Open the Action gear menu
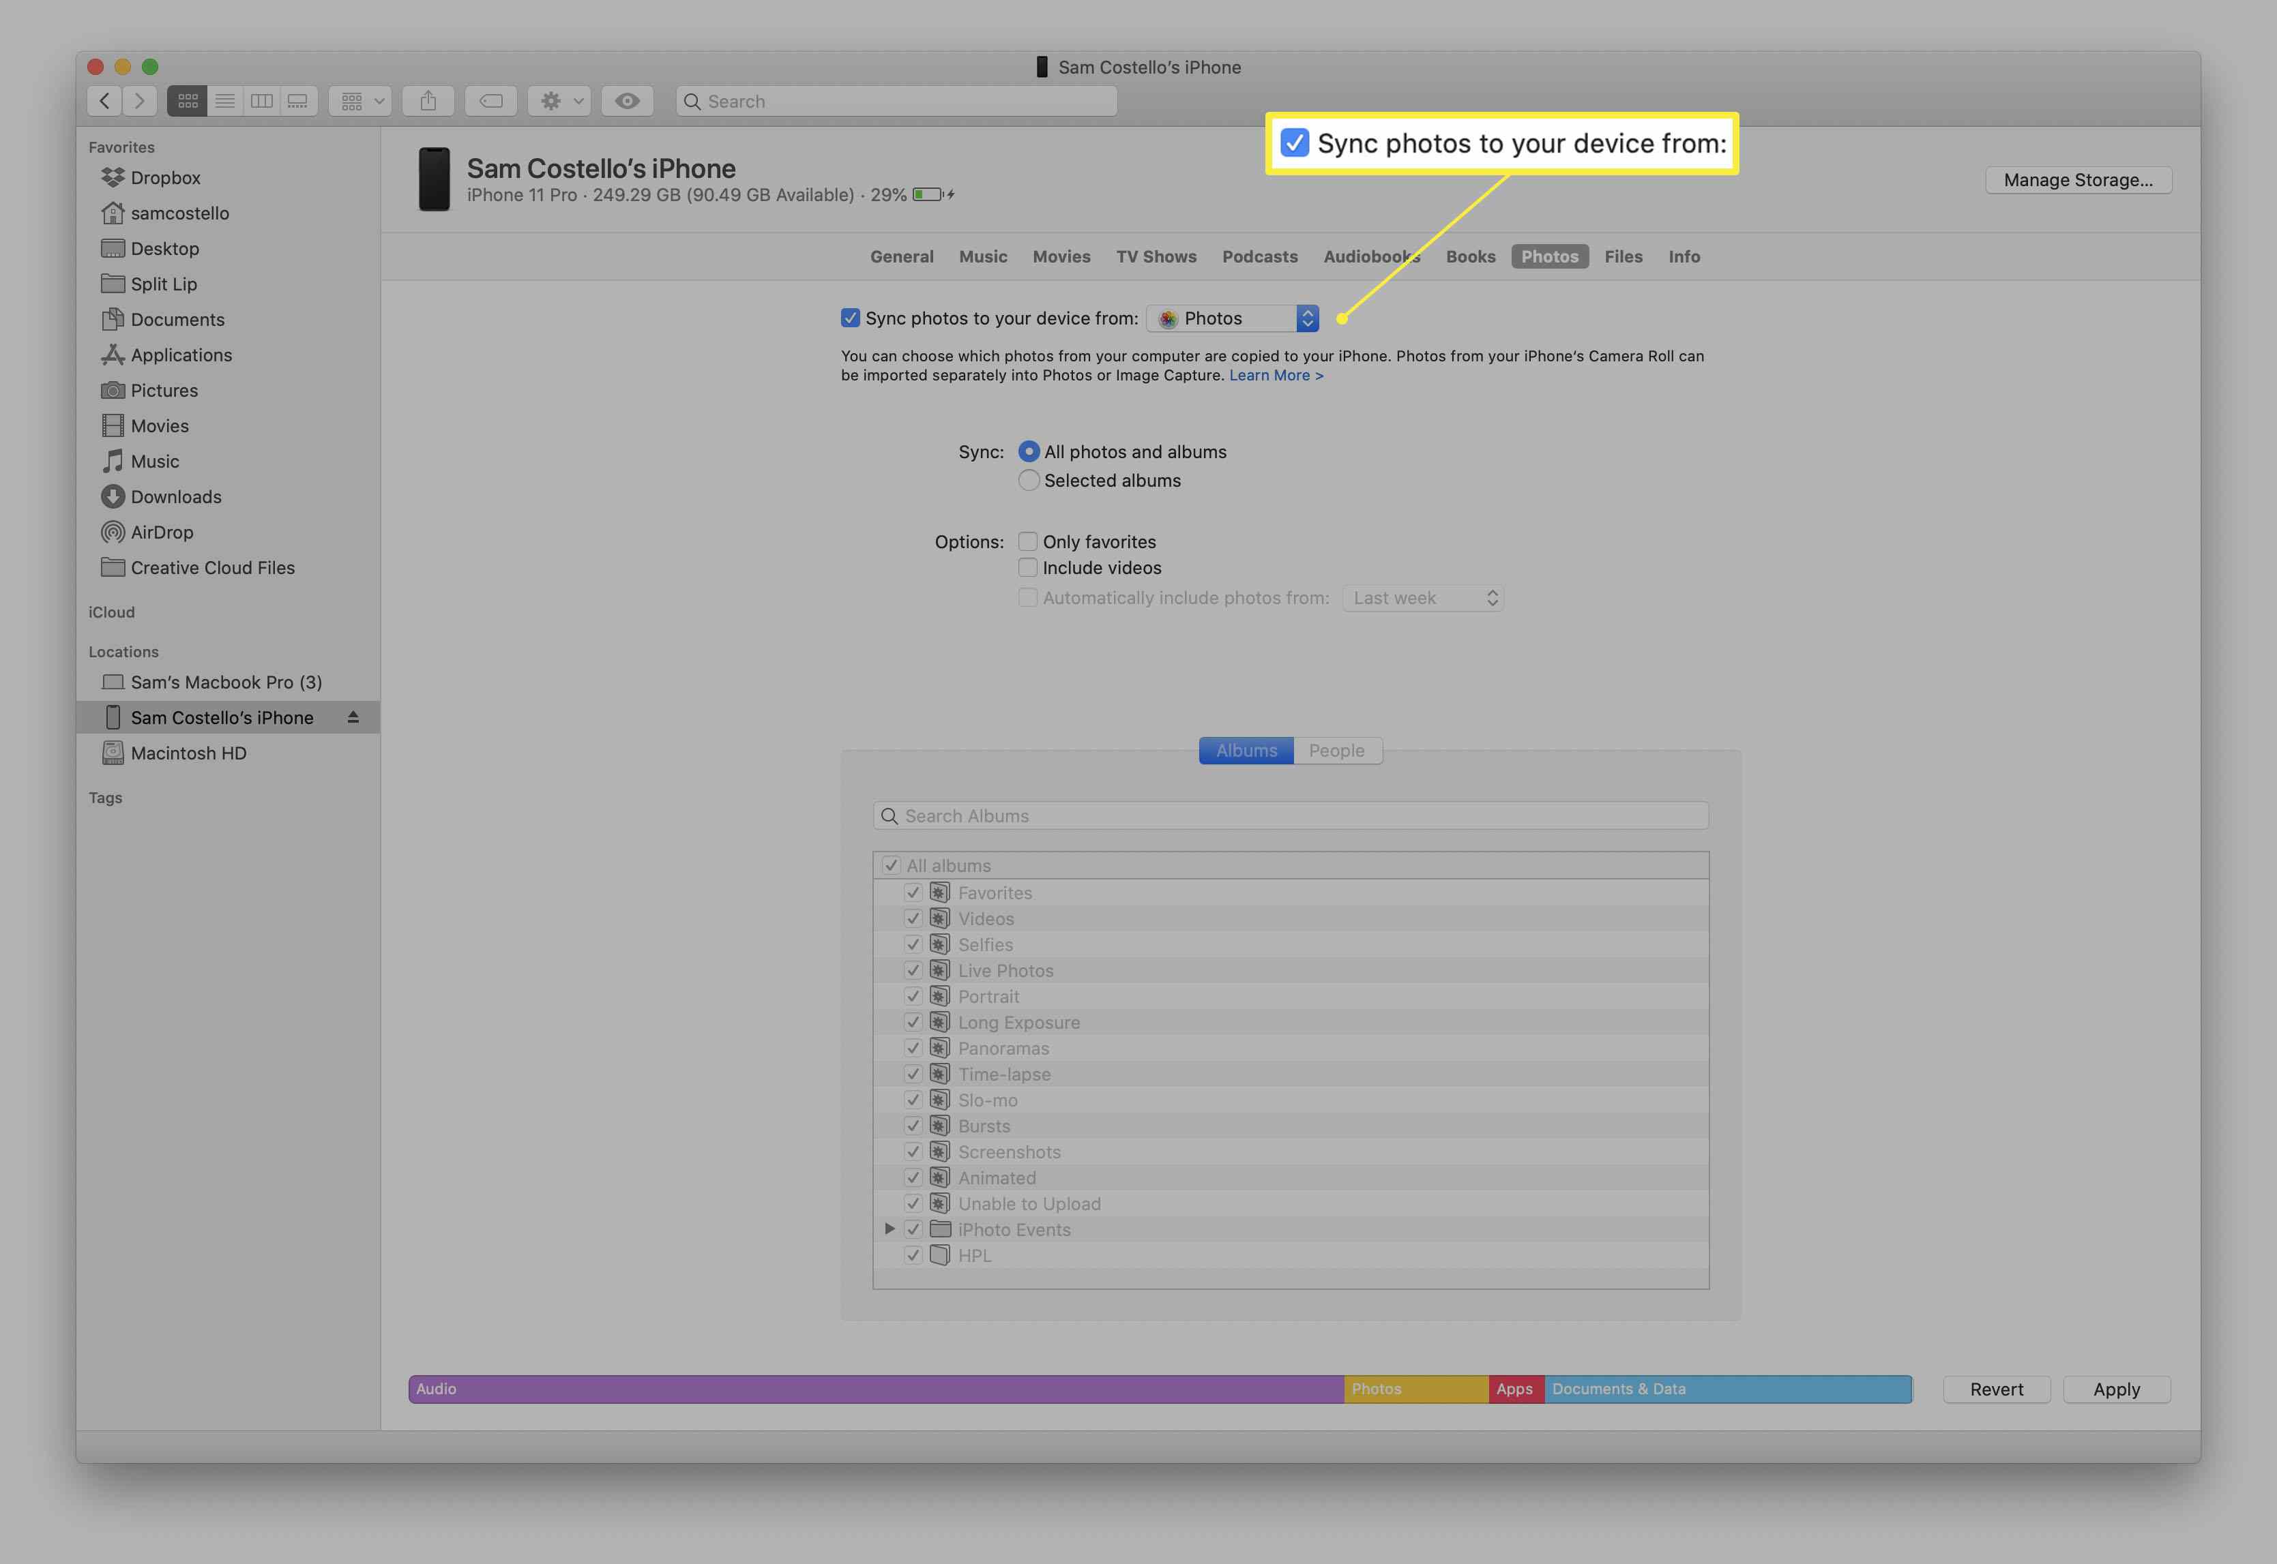The height and width of the screenshot is (1564, 2277). click(559, 101)
